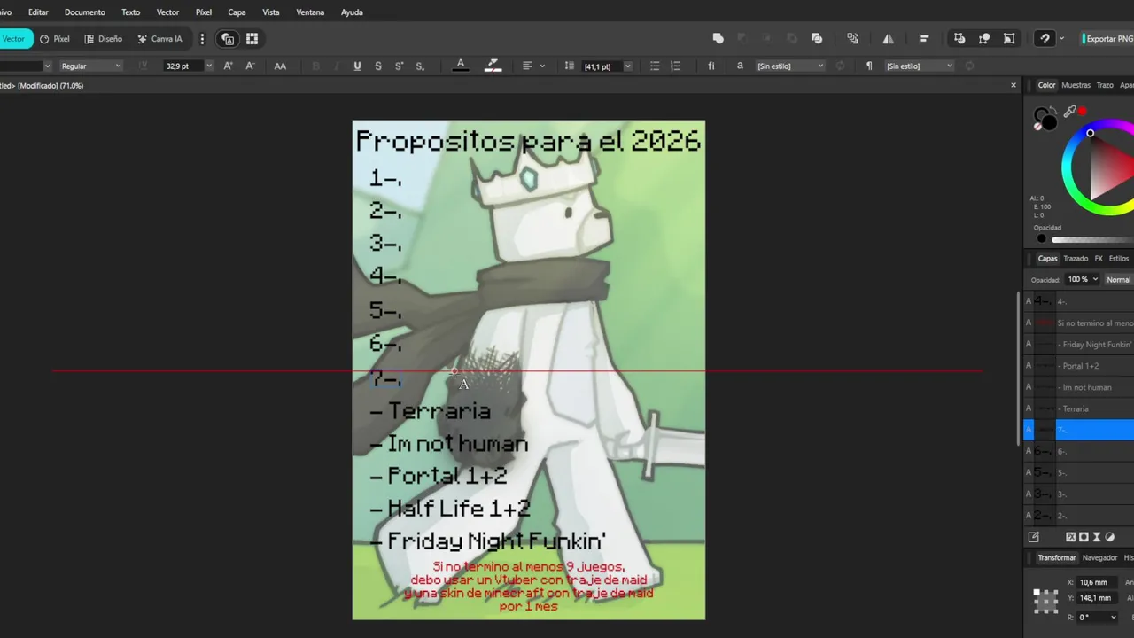Adjust the color Opacidad slider
Viewport: 1134px width, 638px height.
point(1092,238)
